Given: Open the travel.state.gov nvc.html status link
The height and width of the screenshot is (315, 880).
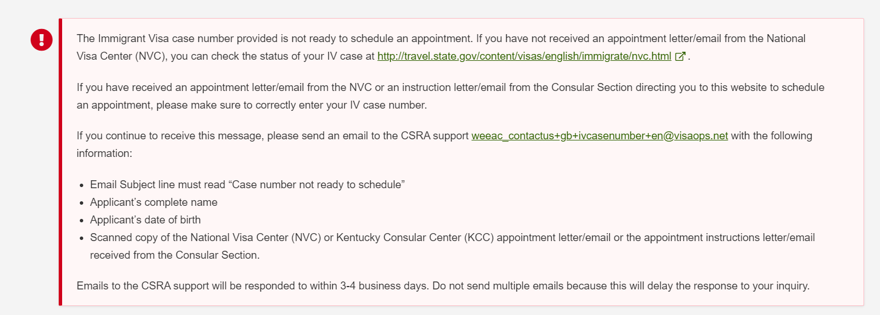Looking at the screenshot, I should pos(524,56).
